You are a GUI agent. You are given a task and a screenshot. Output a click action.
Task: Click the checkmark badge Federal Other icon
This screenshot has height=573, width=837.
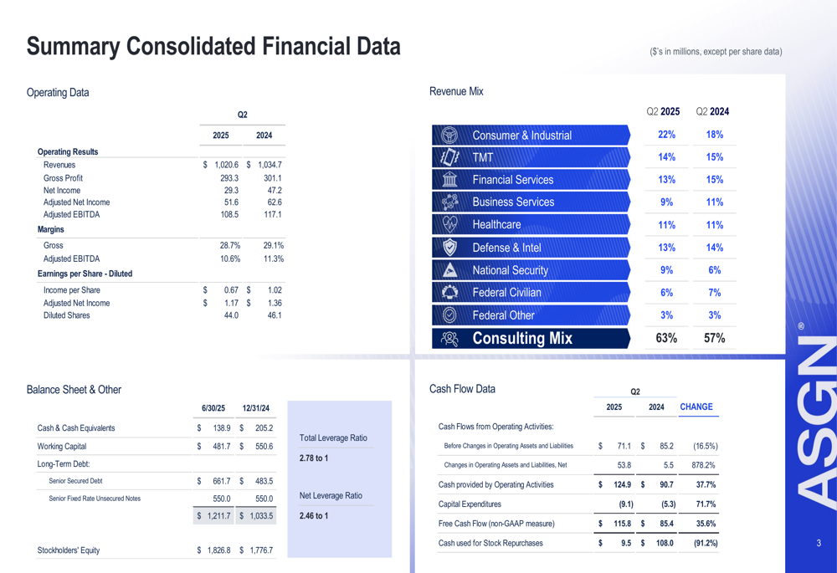pyautogui.click(x=449, y=315)
